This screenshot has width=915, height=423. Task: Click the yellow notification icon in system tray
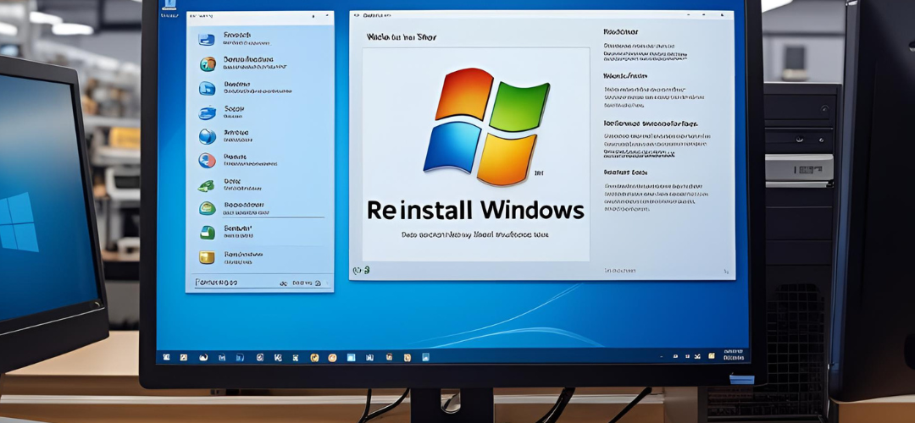tap(712, 355)
